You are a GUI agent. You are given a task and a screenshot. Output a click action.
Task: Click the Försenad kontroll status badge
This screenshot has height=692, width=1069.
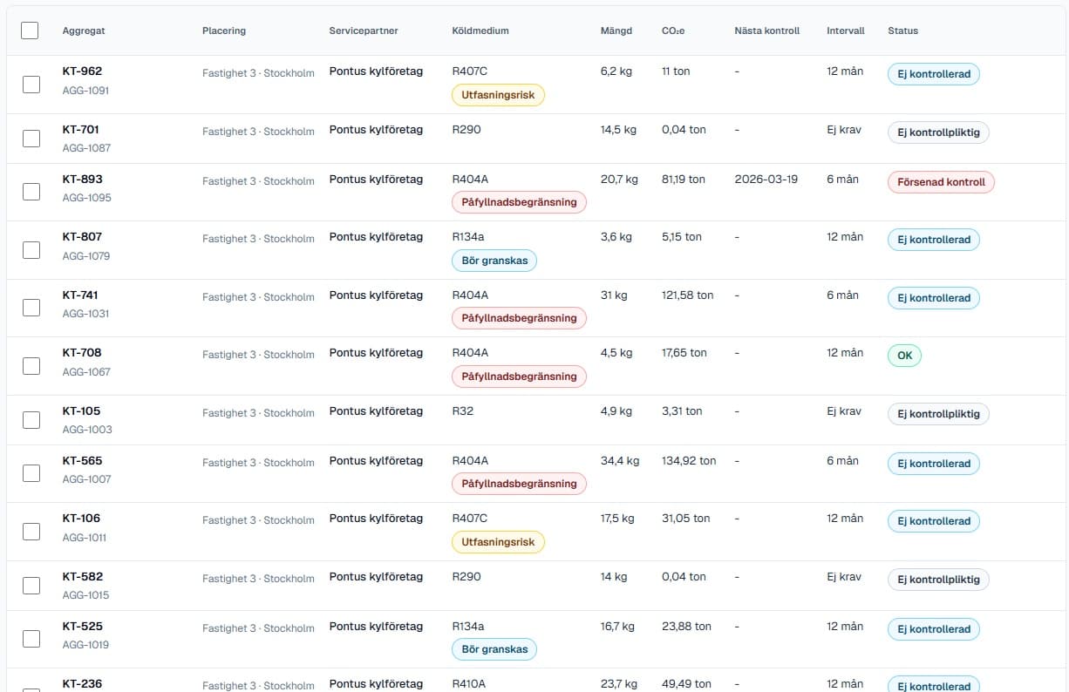(x=941, y=182)
